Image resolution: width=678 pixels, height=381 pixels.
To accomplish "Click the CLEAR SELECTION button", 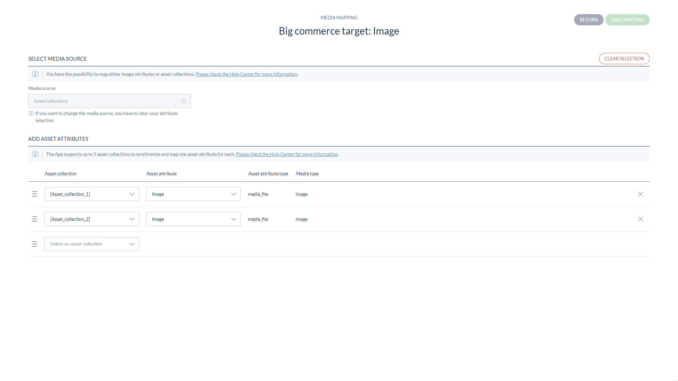I will (624, 58).
